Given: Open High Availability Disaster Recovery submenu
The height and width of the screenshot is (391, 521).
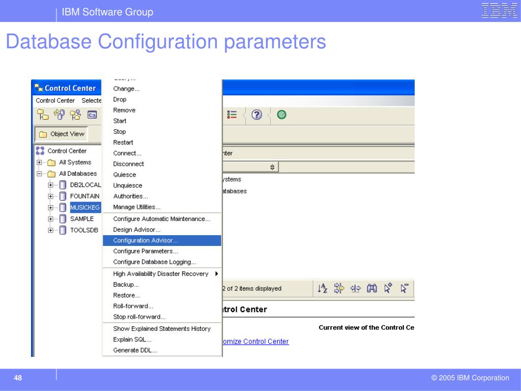Looking at the screenshot, I should [162, 273].
